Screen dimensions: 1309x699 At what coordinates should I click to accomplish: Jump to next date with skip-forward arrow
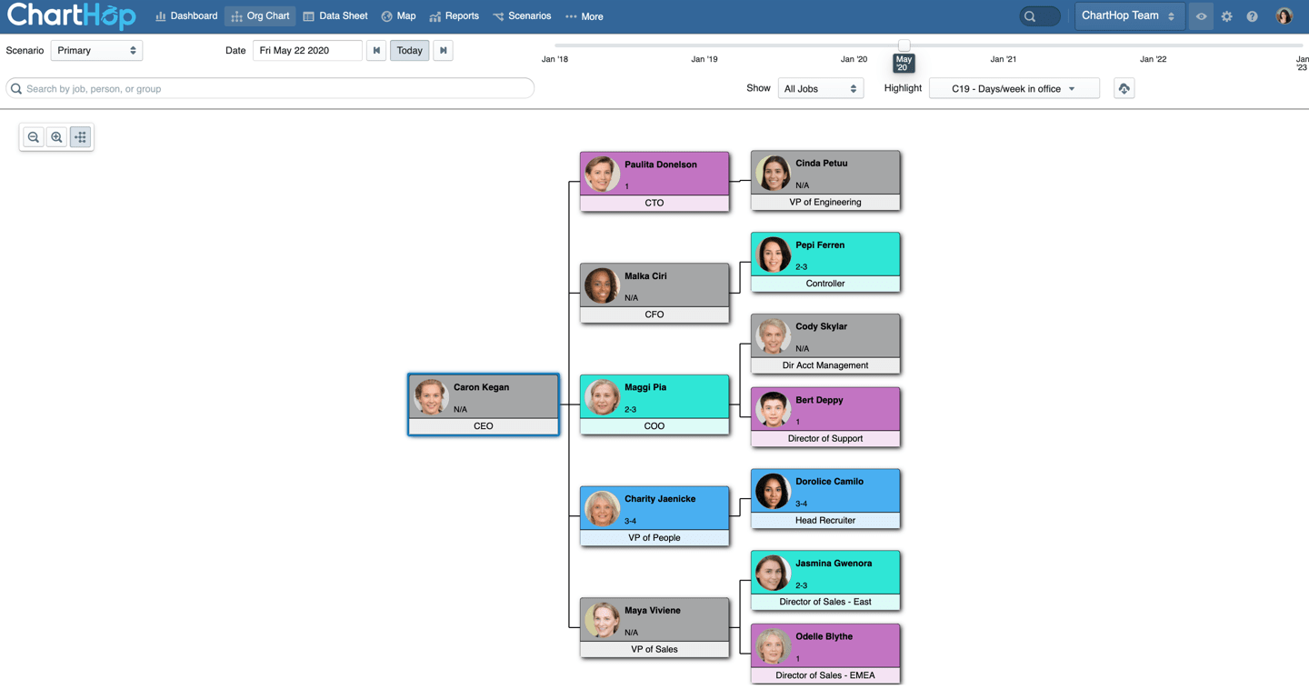pos(443,51)
